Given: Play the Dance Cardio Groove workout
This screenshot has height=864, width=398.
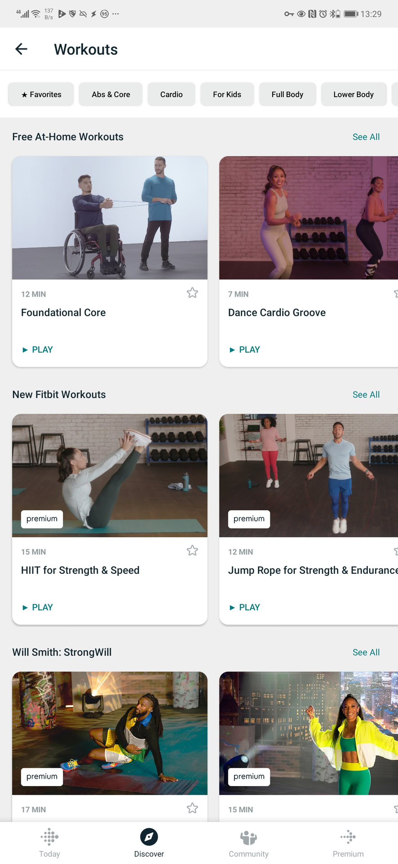Looking at the screenshot, I should point(245,350).
